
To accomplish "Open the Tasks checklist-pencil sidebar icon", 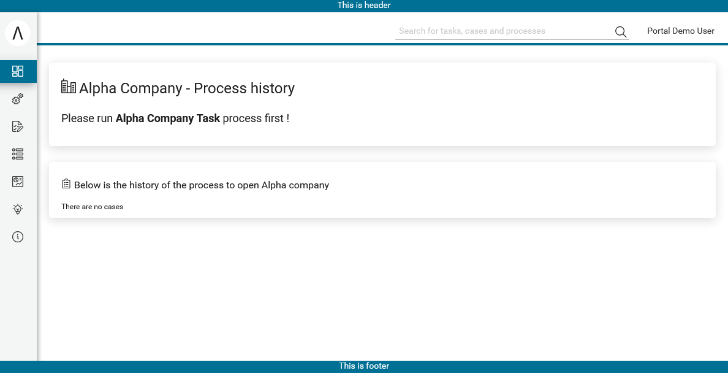I will 18,126.
